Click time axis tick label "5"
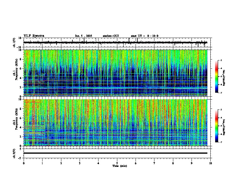This screenshot has width=237, height=183. 117,163
